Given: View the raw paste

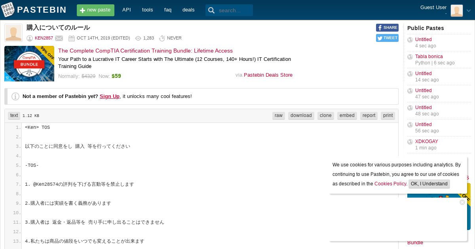Looking at the screenshot, I should [x=279, y=115].
